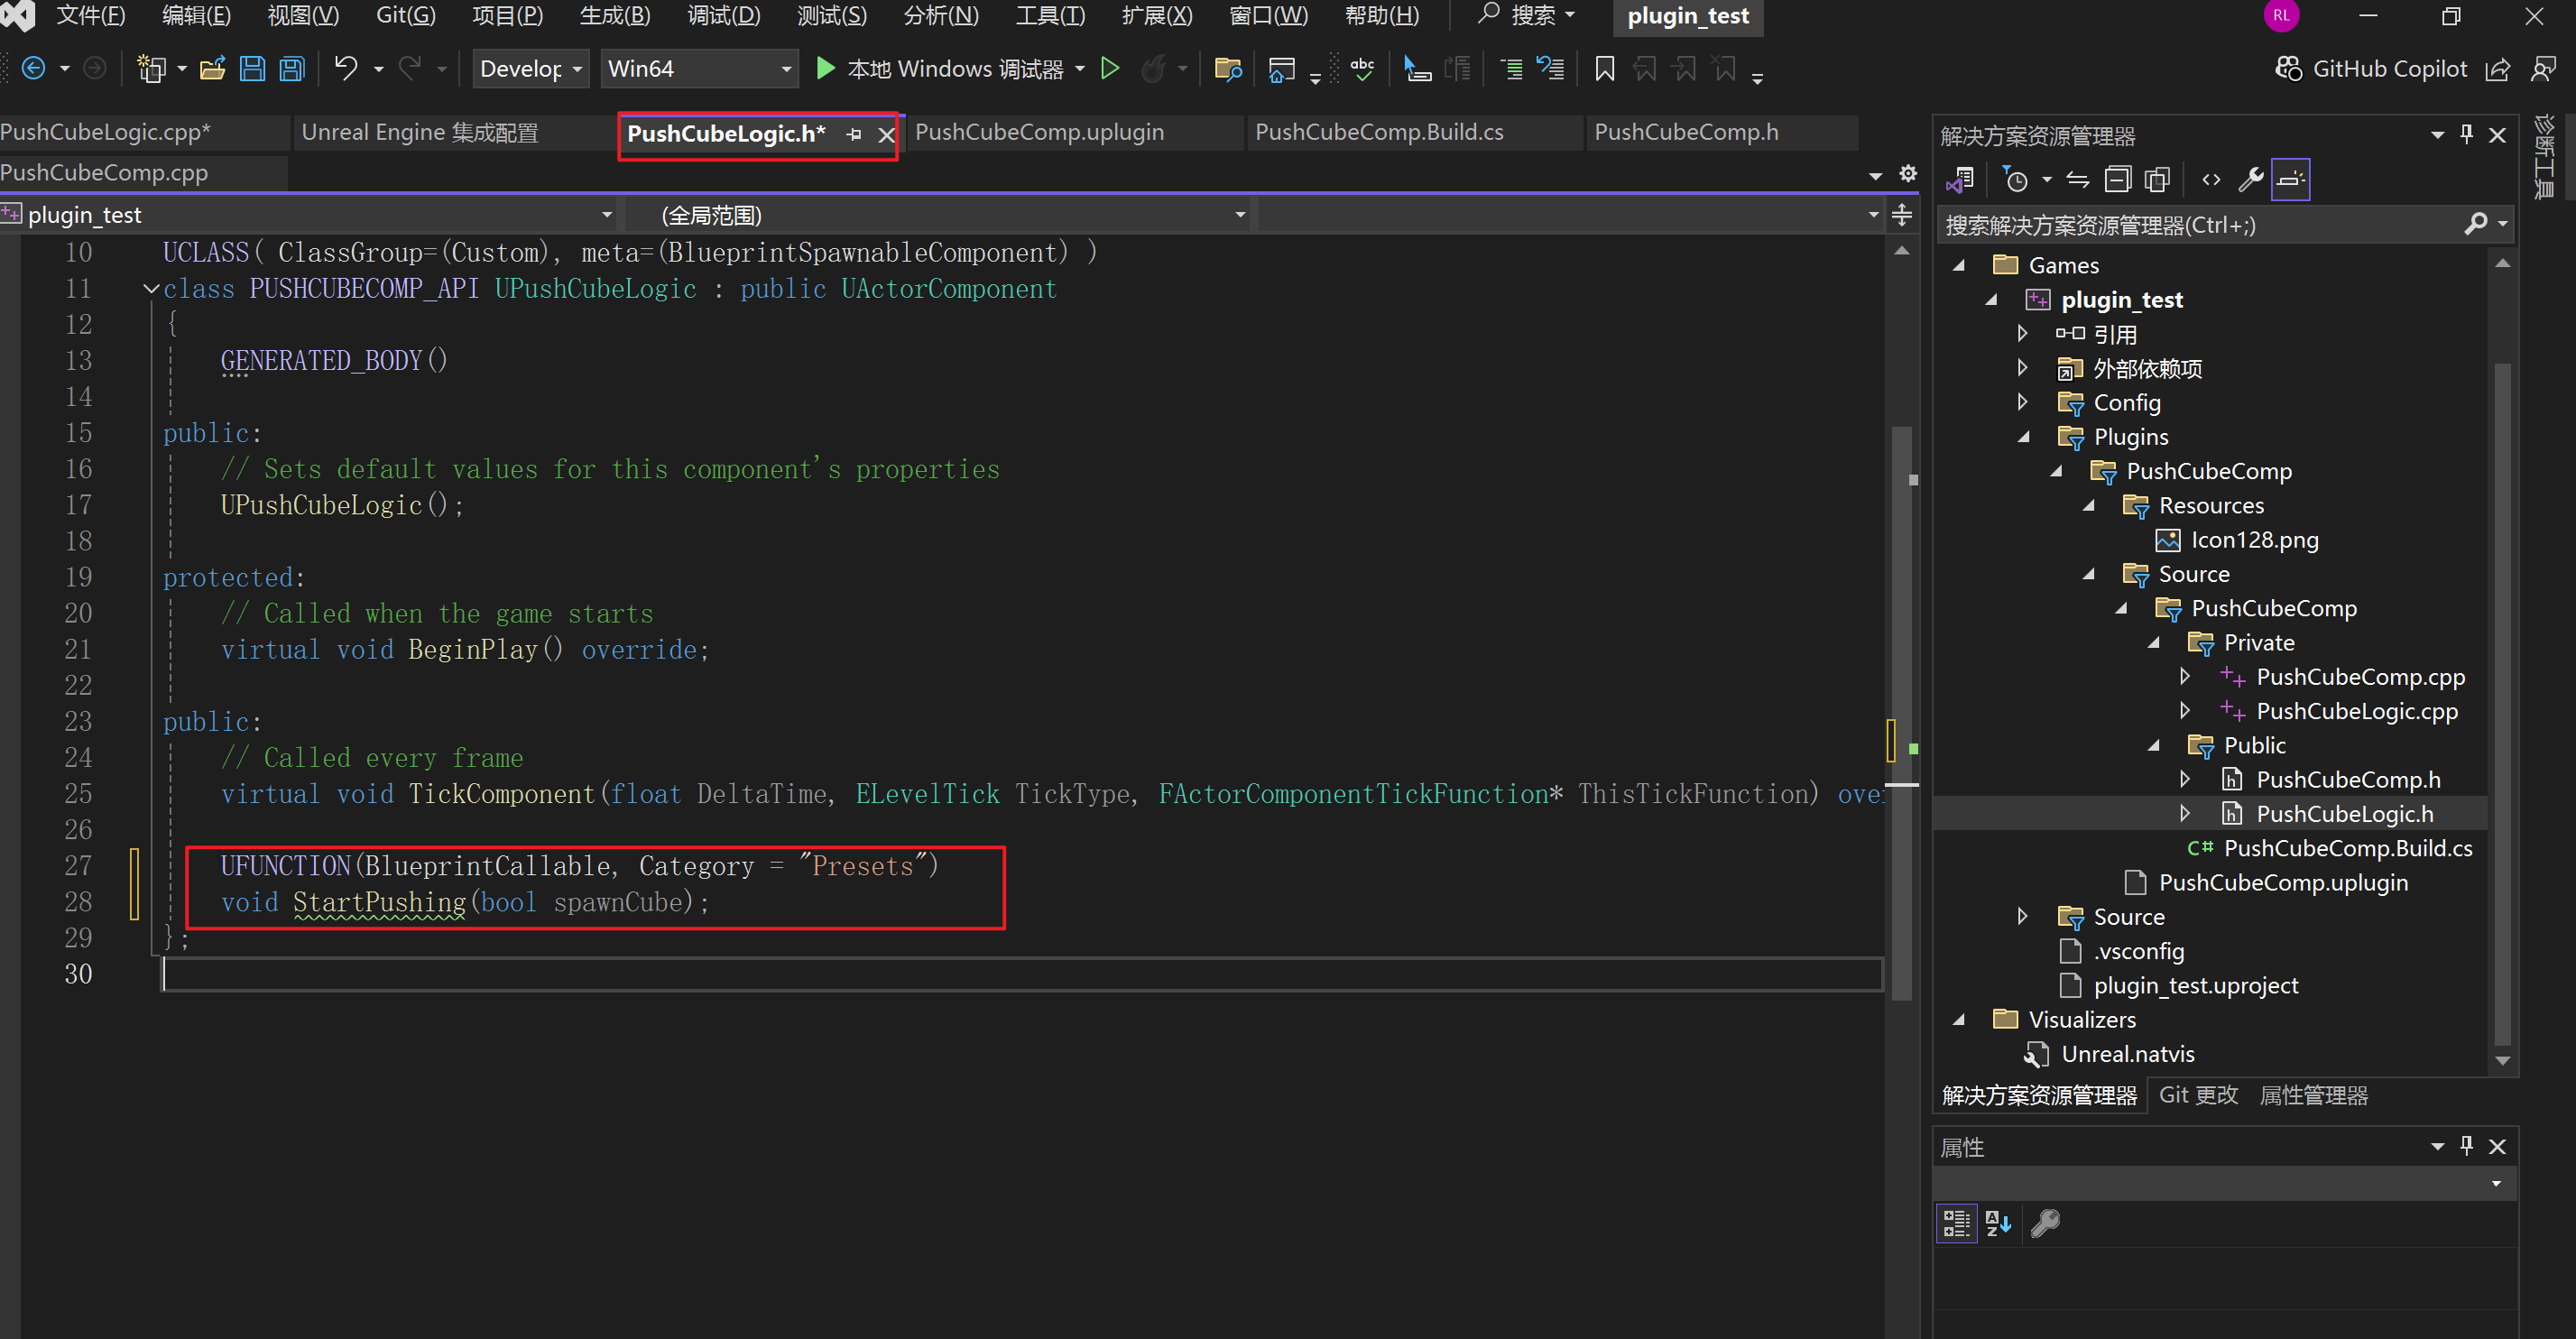Toggle Solution Explorer pin auto-hide
The height and width of the screenshot is (1339, 2576).
pos(2467,135)
